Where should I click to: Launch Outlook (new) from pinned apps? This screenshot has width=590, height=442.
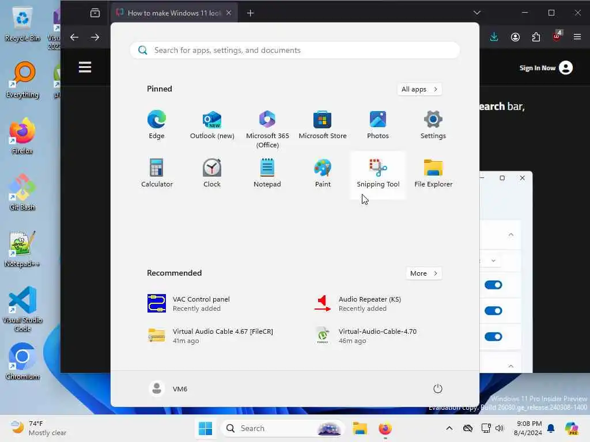(x=212, y=125)
